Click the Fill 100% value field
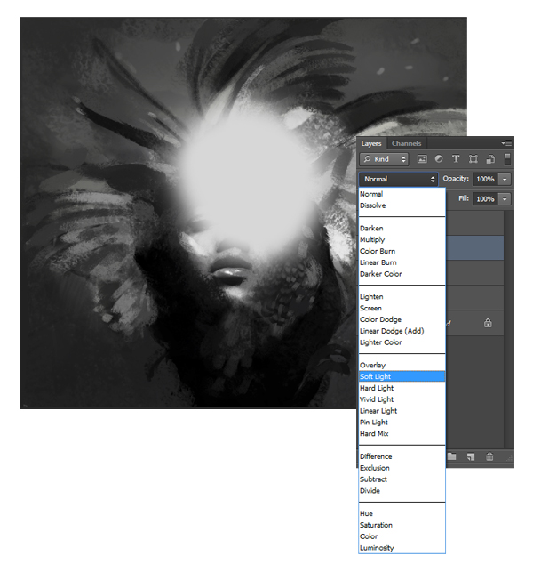 [x=486, y=199]
